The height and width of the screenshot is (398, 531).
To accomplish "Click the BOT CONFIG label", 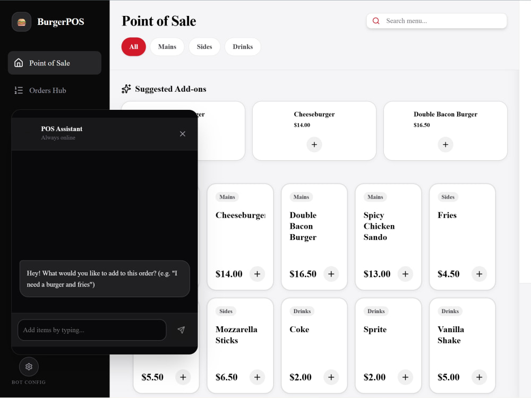I will pyautogui.click(x=29, y=382).
